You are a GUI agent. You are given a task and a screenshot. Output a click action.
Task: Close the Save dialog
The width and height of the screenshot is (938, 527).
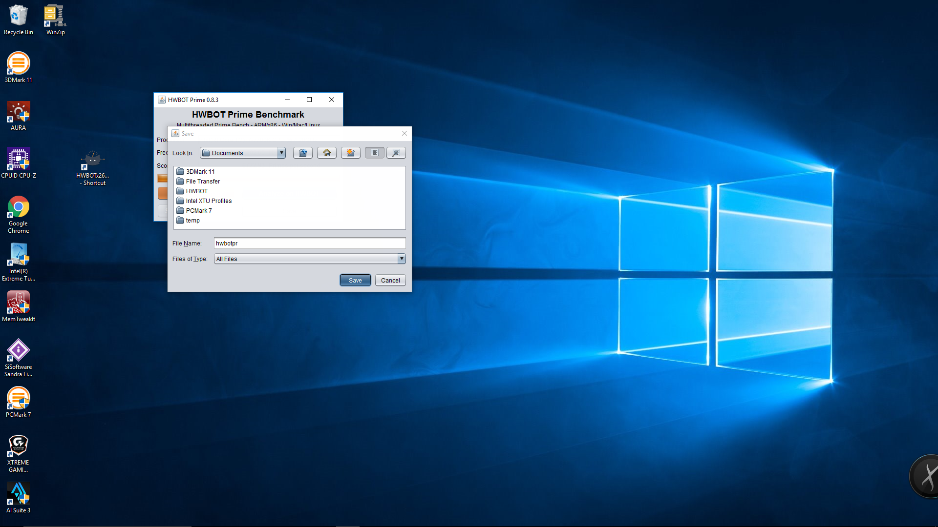point(405,133)
